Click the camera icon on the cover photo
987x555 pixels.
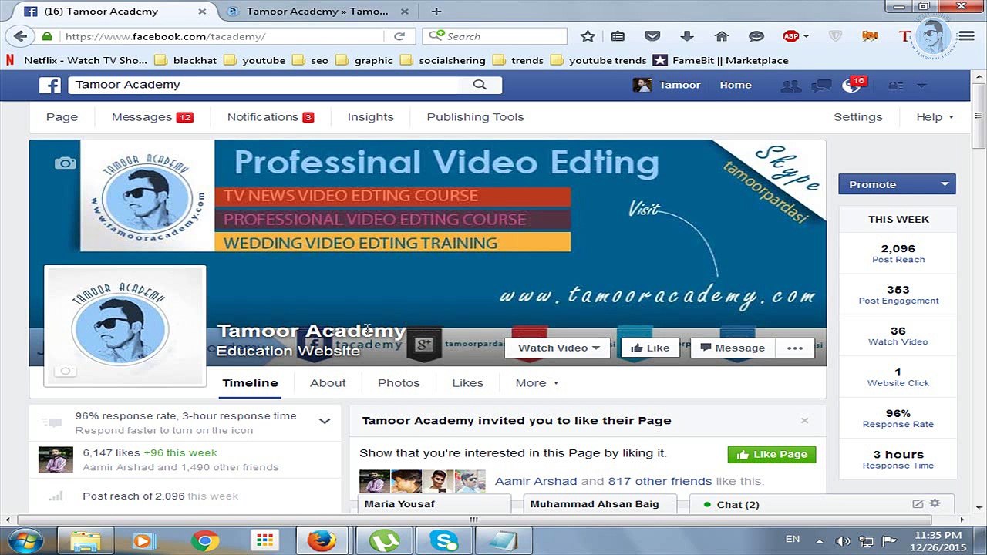coord(66,163)
